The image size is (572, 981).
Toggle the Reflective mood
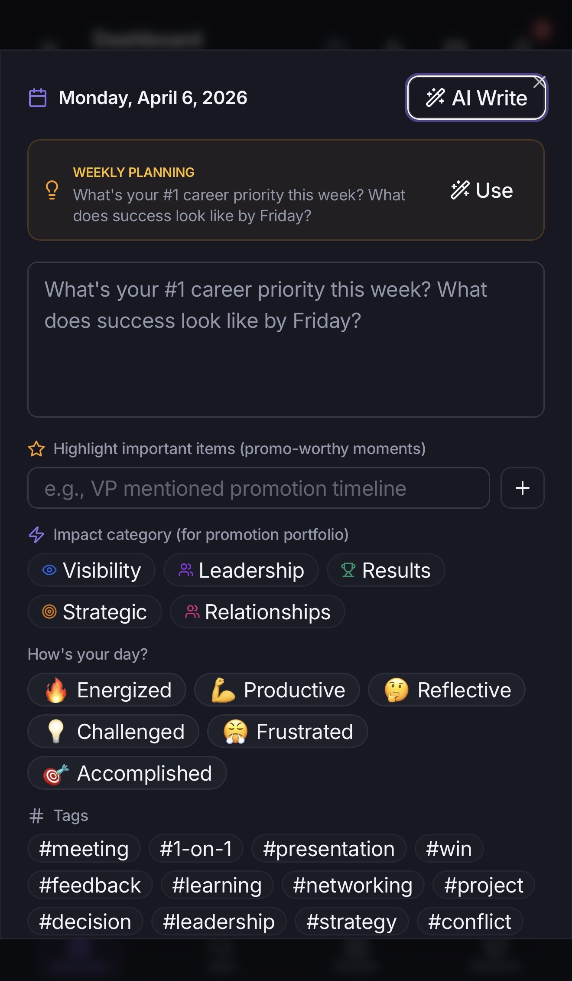tap(446, 690)
